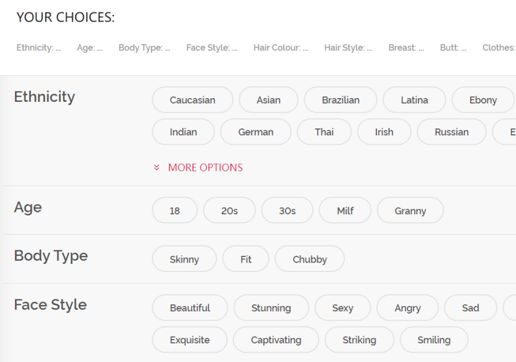The height and width of the screenshot is (362, 516).
Task: Select the Caucasian ethnicity option
Action: (x=192, y=100)
